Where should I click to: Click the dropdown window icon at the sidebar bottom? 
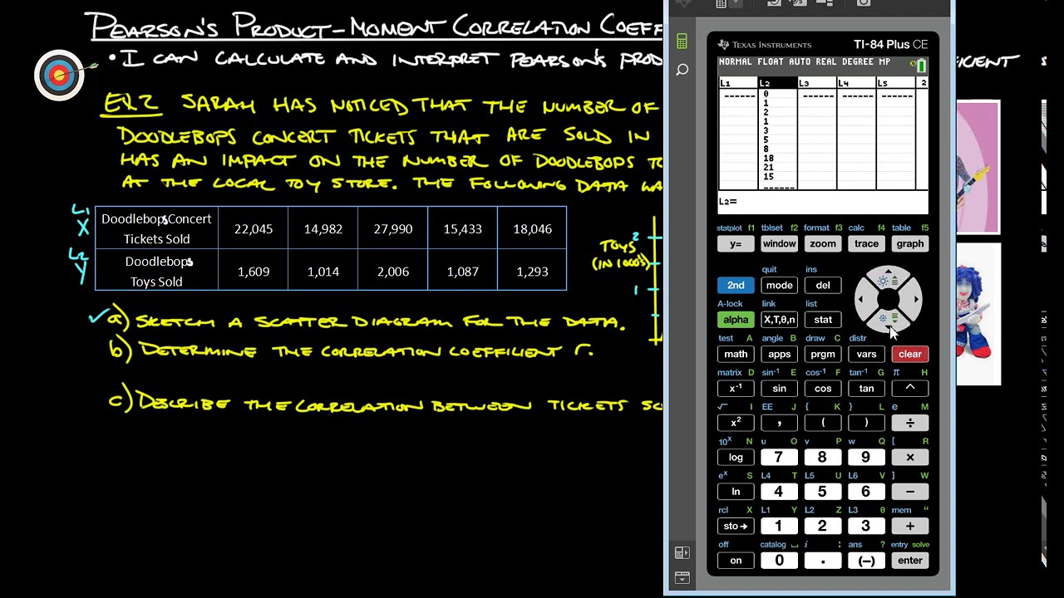[x=682, y=577]
